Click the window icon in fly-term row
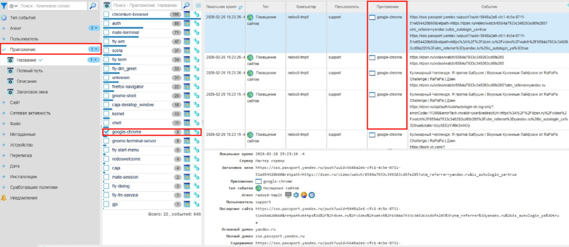 pyautogui.click(x=187, y=60)
